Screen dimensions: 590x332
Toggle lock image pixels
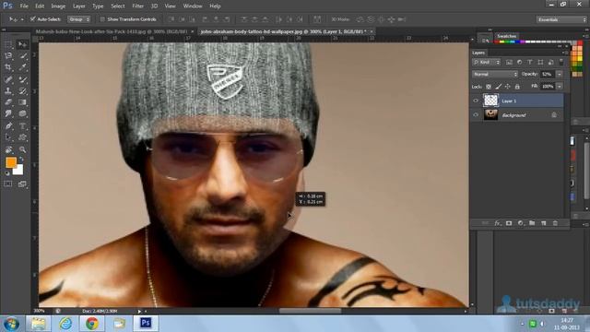pyautogui.click(x=498, y=87)
